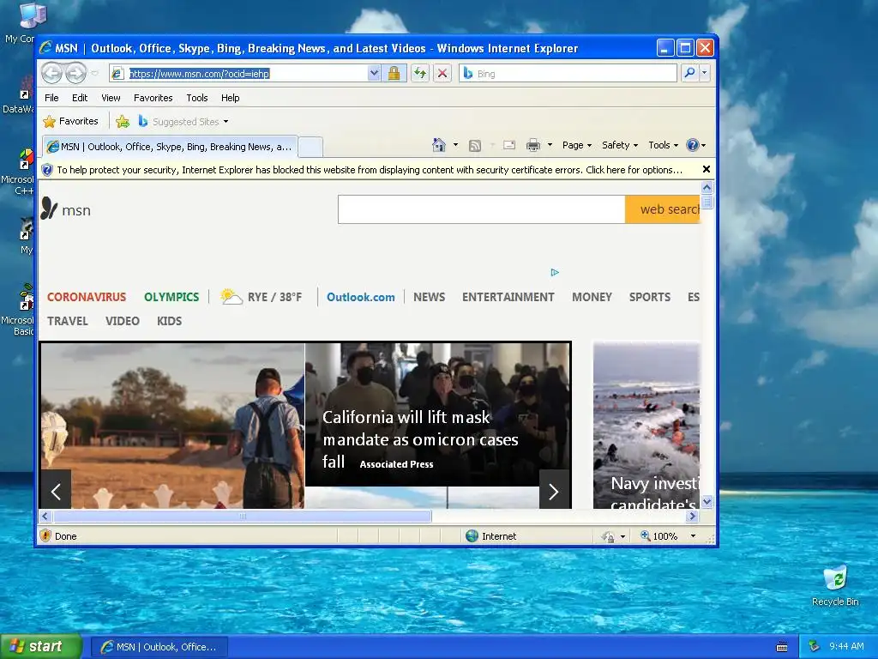
Task: Open the Tools menu in the menu bar
Action: tap(196, 98)
